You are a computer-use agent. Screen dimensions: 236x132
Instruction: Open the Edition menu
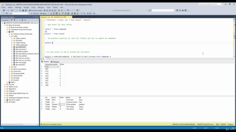tap(10, 7)
